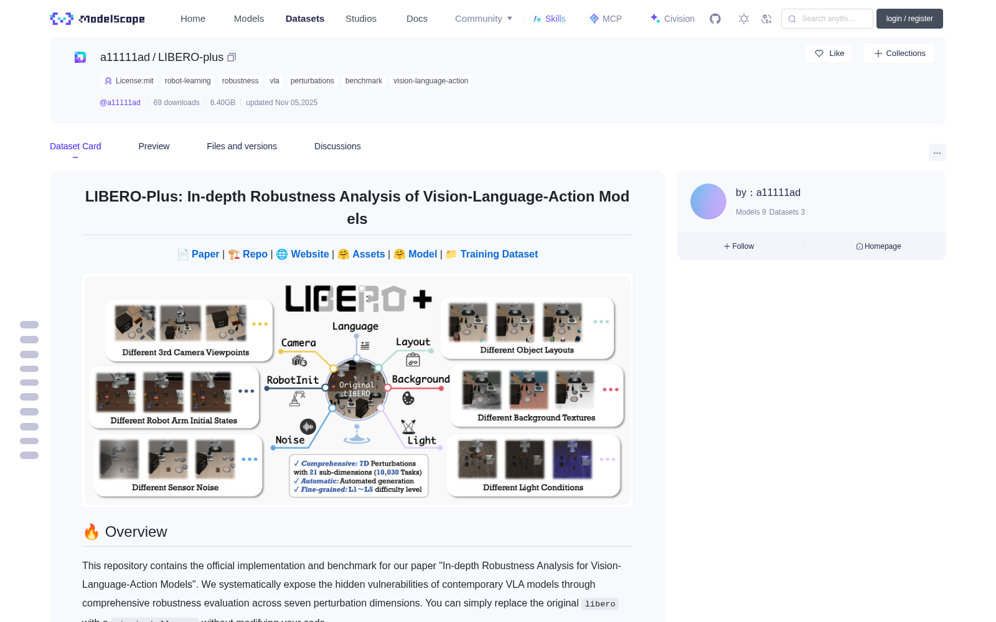Copy the dataset name a11111ad/LIBERO-plus
This screenshot has width=996, height=622.
point(232,57)
